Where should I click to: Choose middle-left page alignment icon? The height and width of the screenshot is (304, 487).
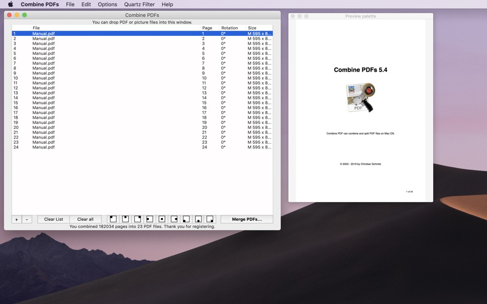pyautogui.click(x=149, y=219)
